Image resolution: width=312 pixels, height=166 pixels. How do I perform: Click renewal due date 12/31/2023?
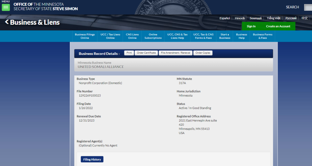[x=87, y=121]
